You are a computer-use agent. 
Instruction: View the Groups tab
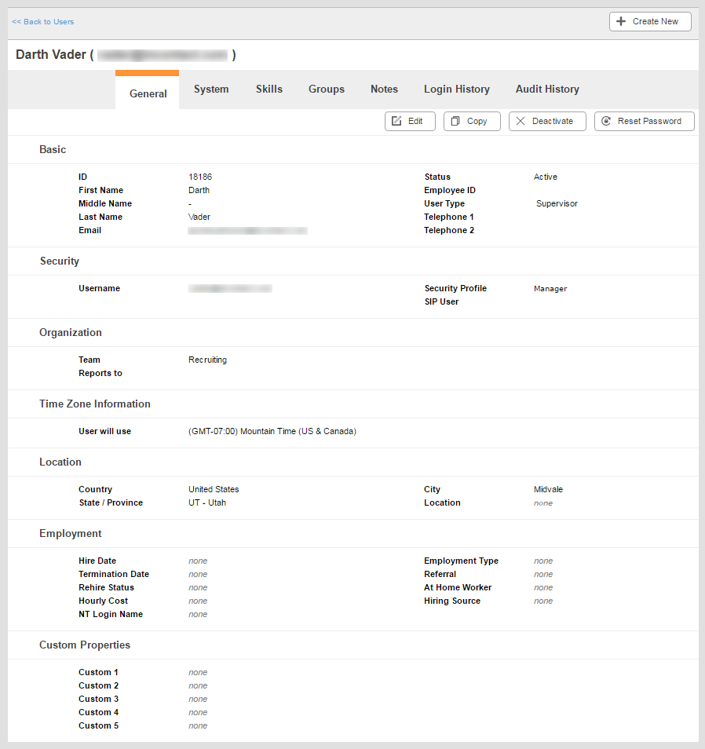coord(327,90)
